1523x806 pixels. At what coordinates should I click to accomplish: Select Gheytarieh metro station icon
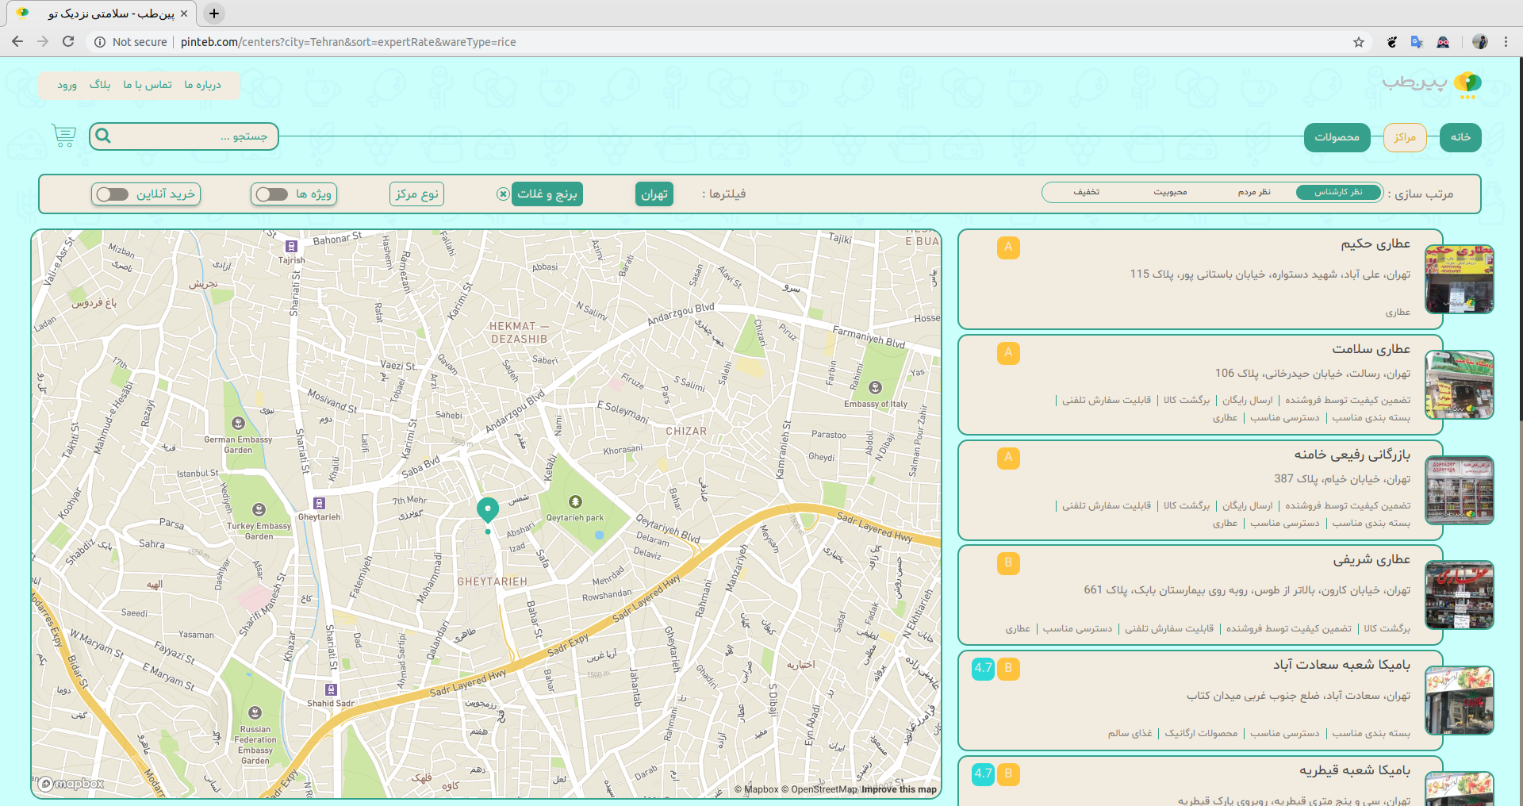point(319,503)
